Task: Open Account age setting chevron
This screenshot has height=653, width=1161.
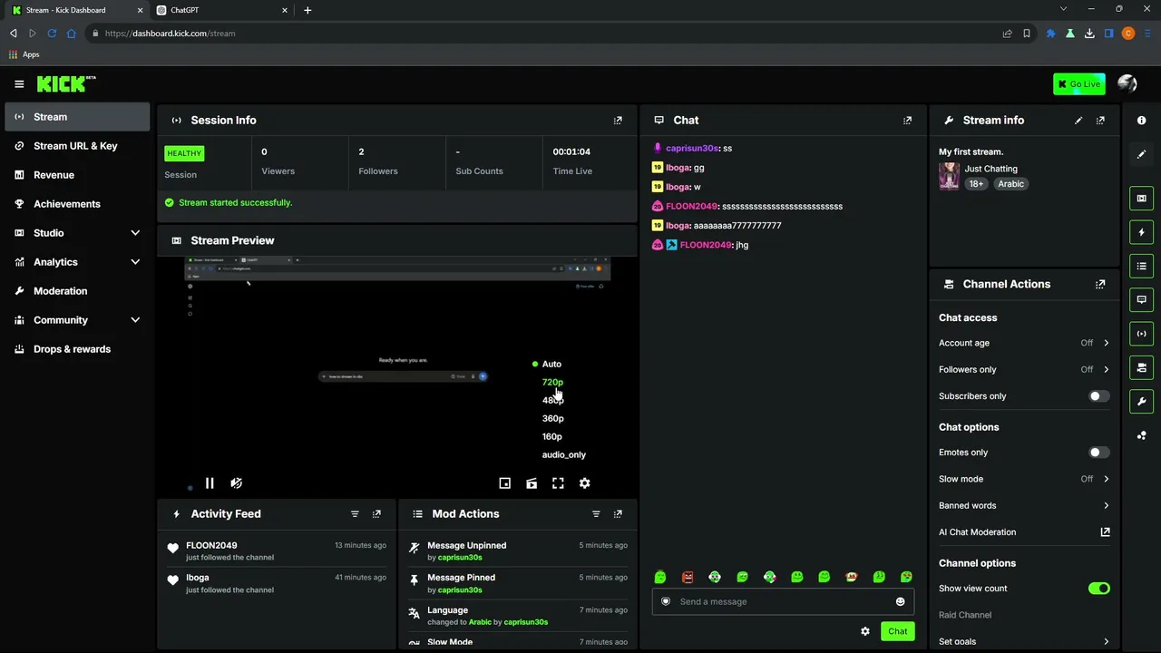Action: click(1106, 343)
